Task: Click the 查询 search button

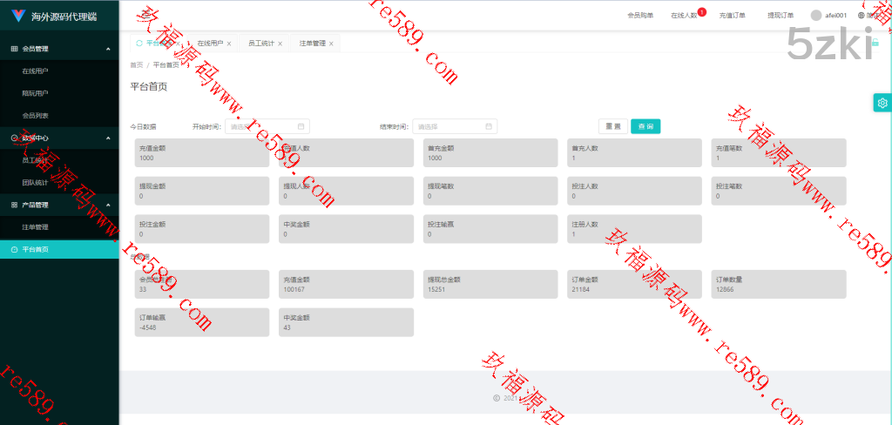Action: pyautogui.click(x=645, y=126)
